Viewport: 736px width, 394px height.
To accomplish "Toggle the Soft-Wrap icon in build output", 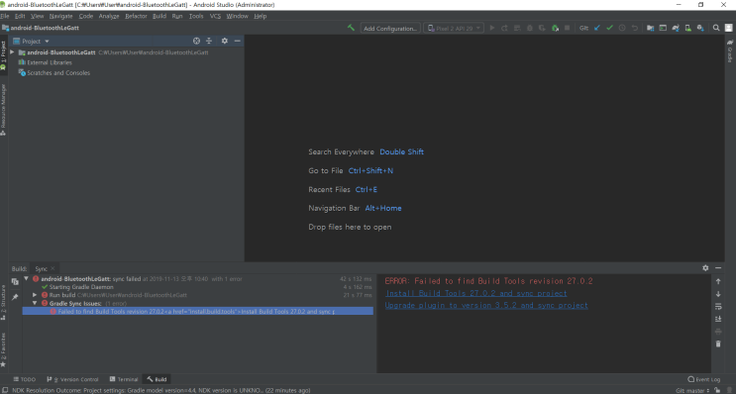I will tap(718, 306).
